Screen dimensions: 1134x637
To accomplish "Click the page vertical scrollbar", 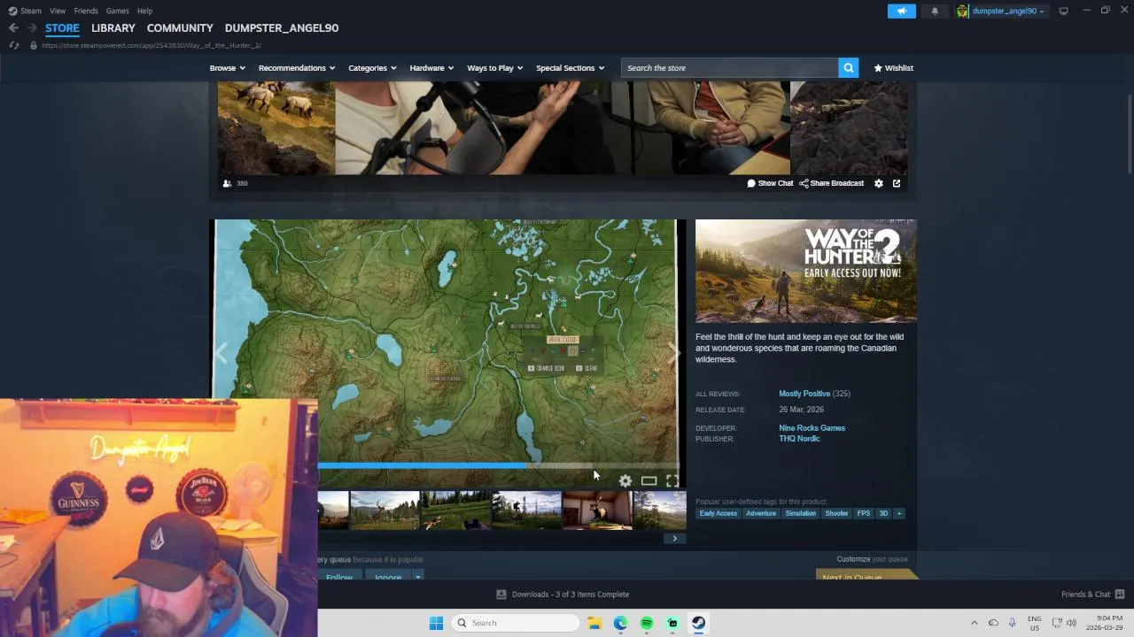I will point(1130,133).
